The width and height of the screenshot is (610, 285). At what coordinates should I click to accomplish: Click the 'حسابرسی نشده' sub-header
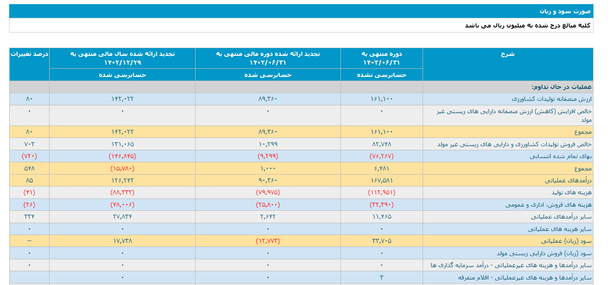[382, 75]
